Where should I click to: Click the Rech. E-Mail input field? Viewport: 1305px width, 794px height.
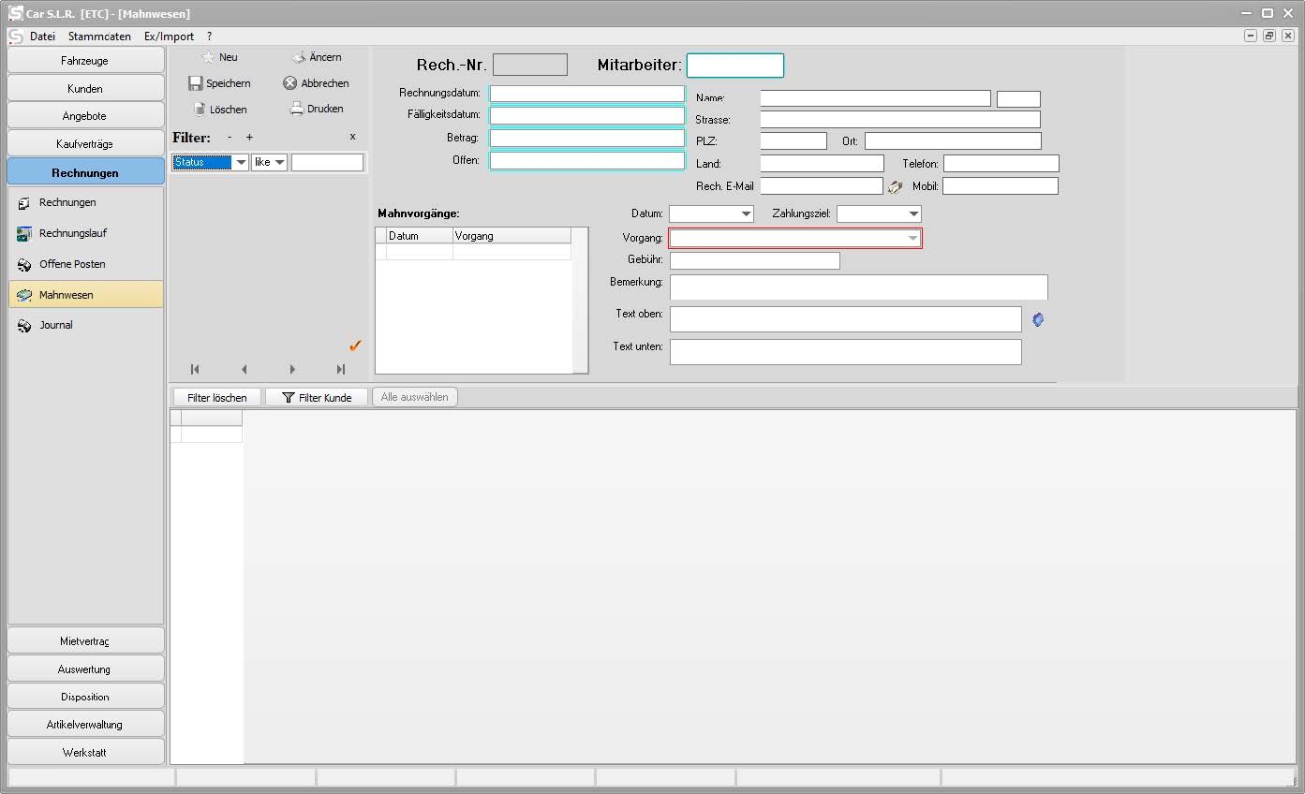(822, 186)
